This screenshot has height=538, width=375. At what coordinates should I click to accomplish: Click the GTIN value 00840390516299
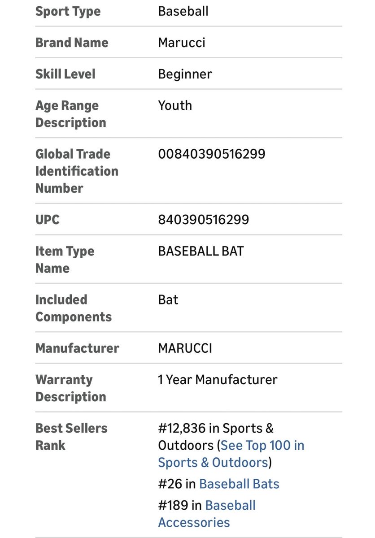(211, 154)
